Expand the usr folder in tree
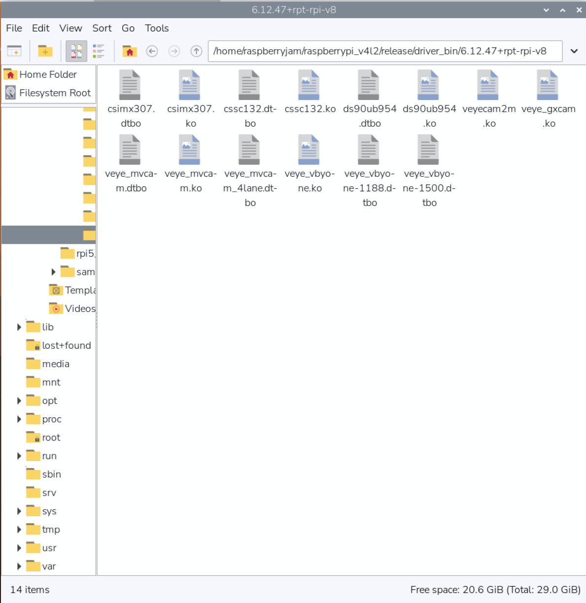This screenshot has height=603, width=586. pyautogui.click(x=19, y=548)
